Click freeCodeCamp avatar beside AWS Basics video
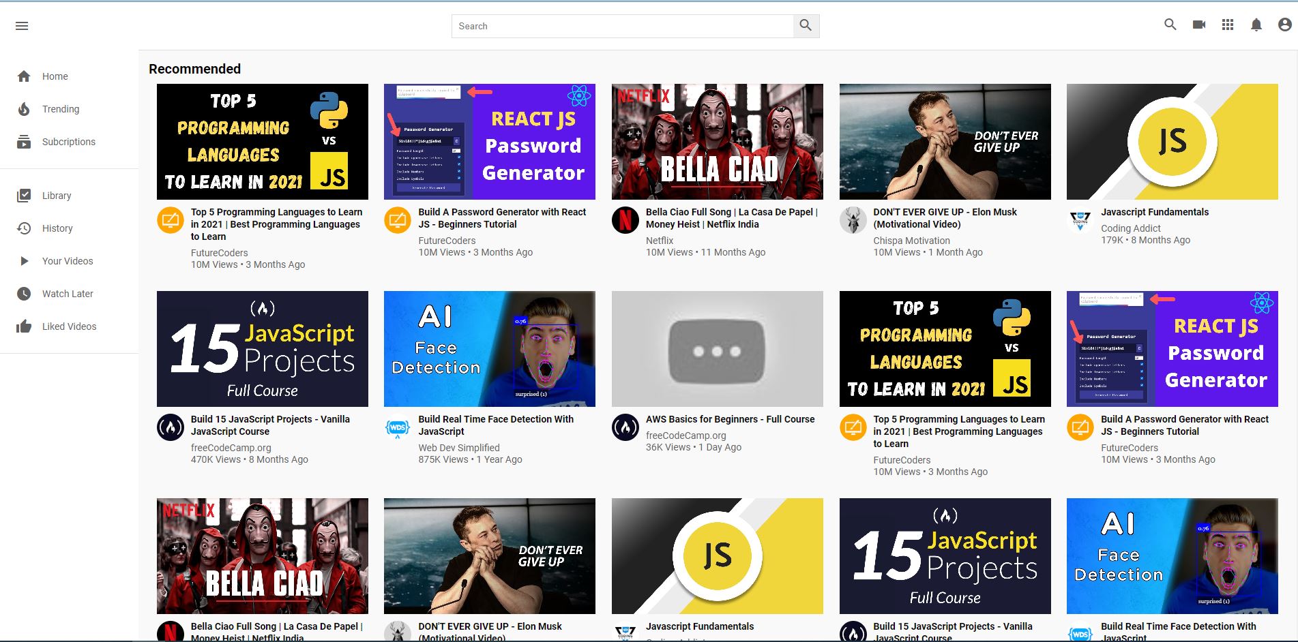The image size is (1298, 642). 625,427
